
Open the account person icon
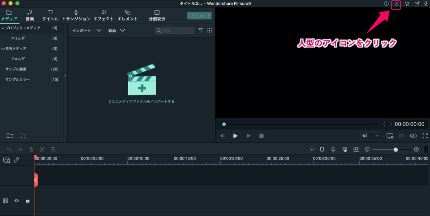[x=396, y=4]
